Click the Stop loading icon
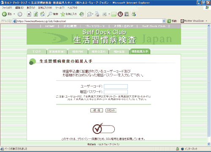The width and height of the screenshot is (211, 152). point(29,14)
